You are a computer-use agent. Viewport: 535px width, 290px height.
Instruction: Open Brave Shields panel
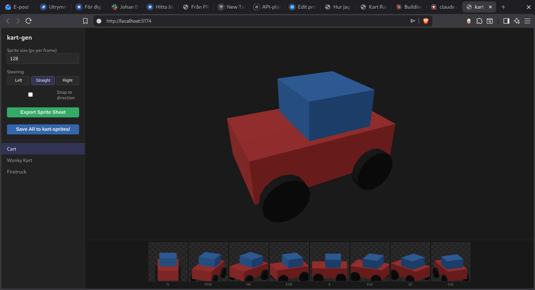coord(425,21)
